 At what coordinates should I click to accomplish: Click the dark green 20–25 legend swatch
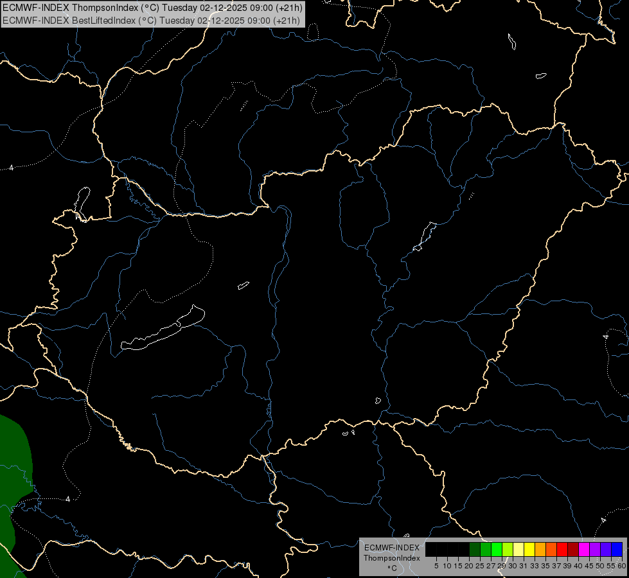[x=475, y=549]
